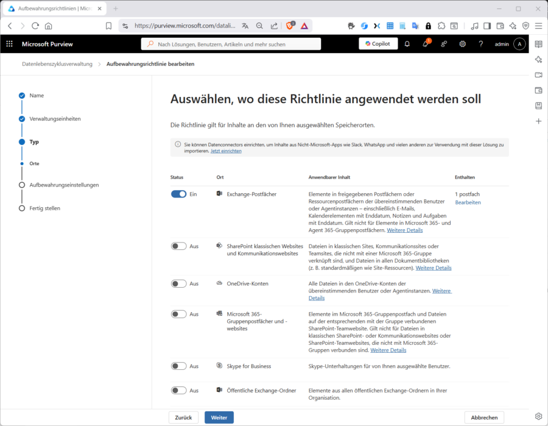View the announcements megaphone with badge
The image size is (548, 426).
pos(425,43)
